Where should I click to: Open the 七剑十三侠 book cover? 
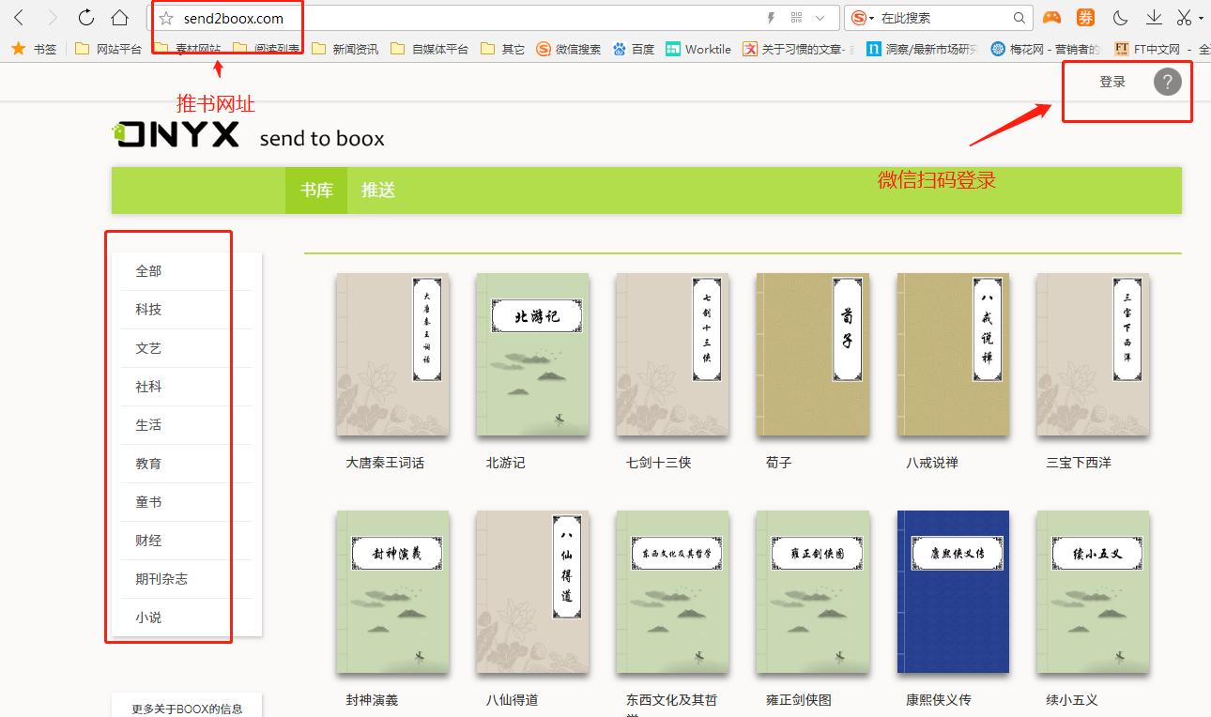point(672,355)
